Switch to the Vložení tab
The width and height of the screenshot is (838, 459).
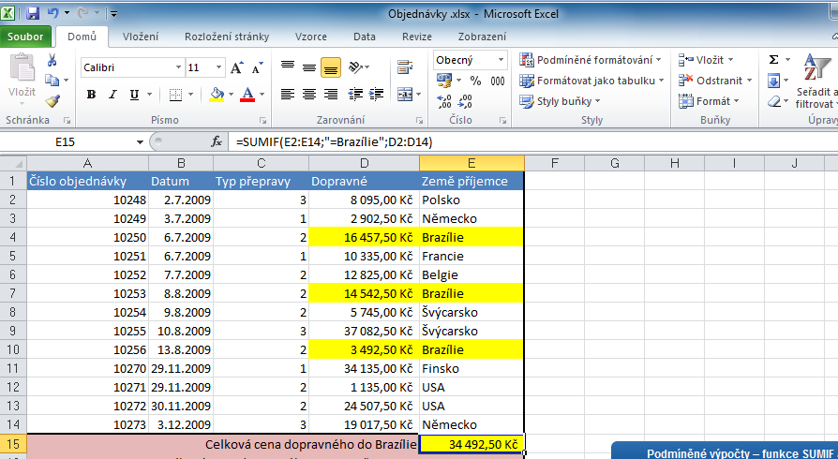click(141, 37)
